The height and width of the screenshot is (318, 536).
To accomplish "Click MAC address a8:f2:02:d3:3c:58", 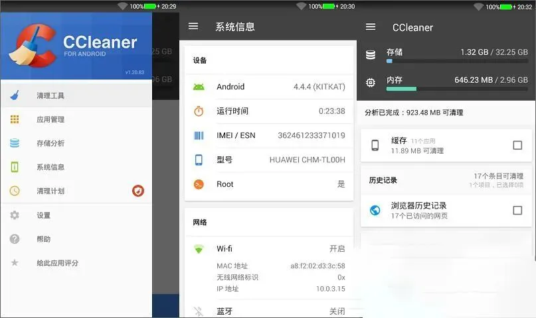I will pyautogui.click(x=318, y=266).
